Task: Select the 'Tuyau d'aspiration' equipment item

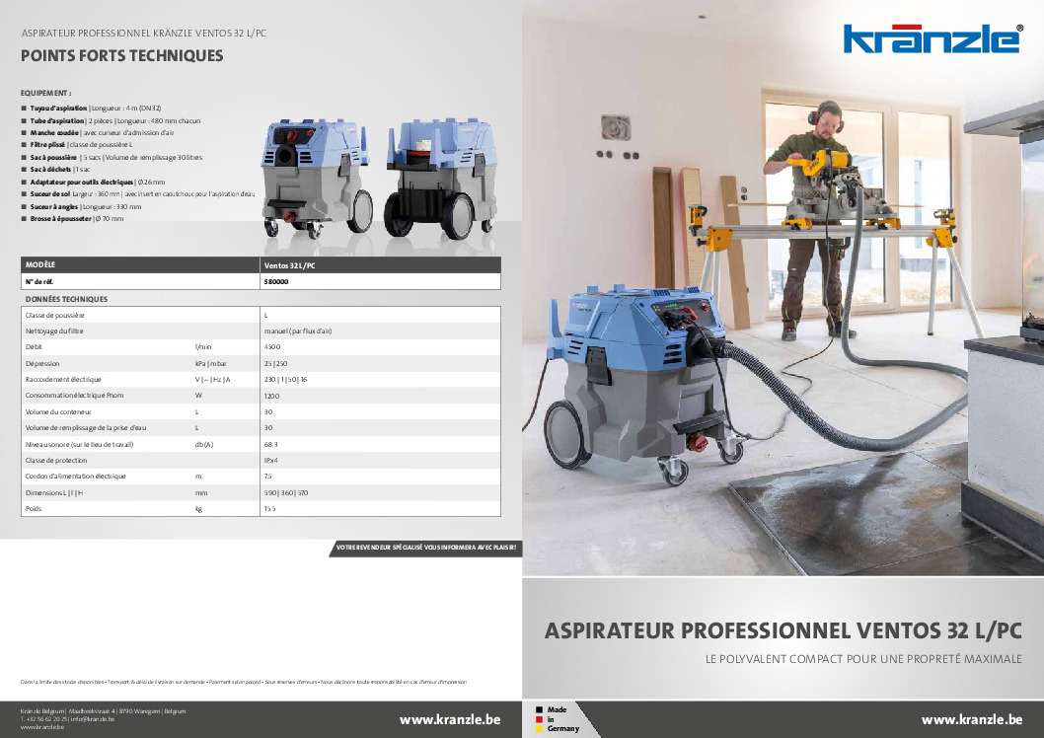Action: (91, 109)
